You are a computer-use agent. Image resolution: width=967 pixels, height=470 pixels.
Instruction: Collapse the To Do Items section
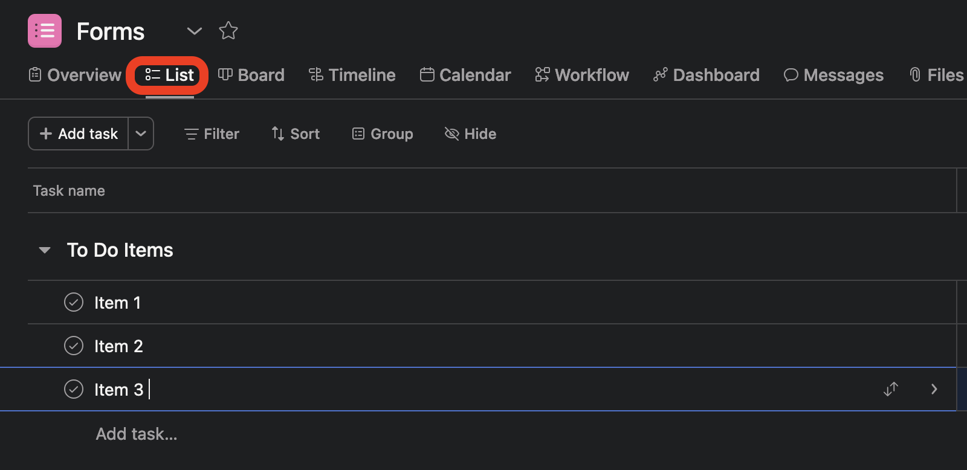pos(44,250)
